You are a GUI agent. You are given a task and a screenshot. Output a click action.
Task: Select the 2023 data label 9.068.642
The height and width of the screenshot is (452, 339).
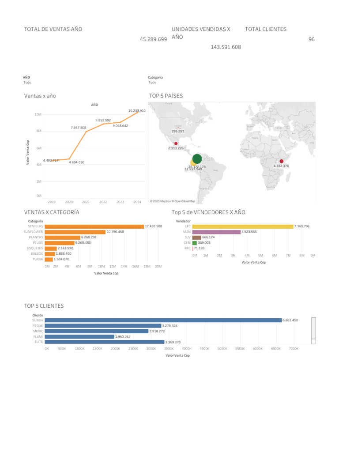tap(121, 126)
